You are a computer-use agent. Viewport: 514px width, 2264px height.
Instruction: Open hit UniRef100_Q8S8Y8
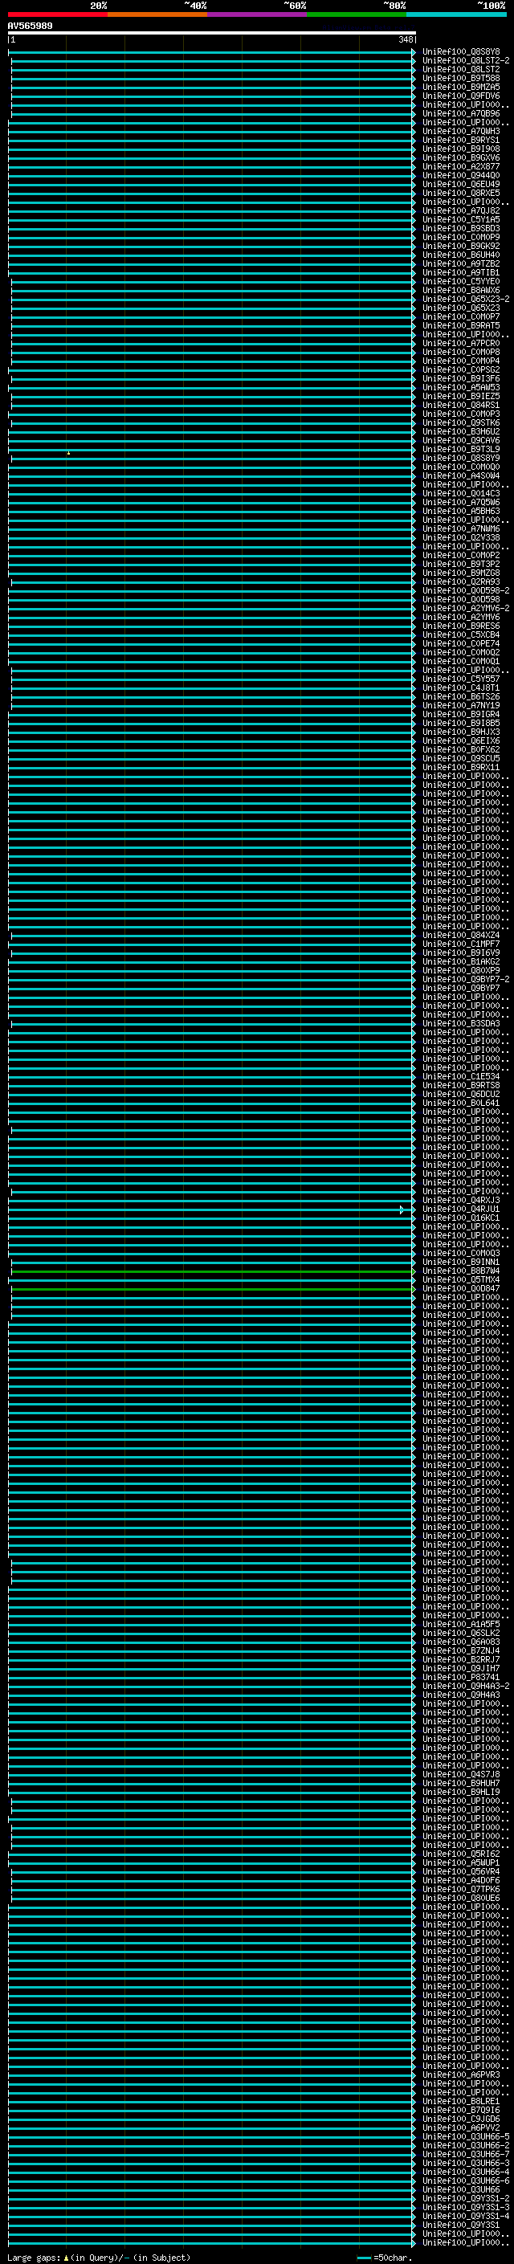click(461, 52)
